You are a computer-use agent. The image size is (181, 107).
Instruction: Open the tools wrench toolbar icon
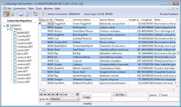coord(28,14)
